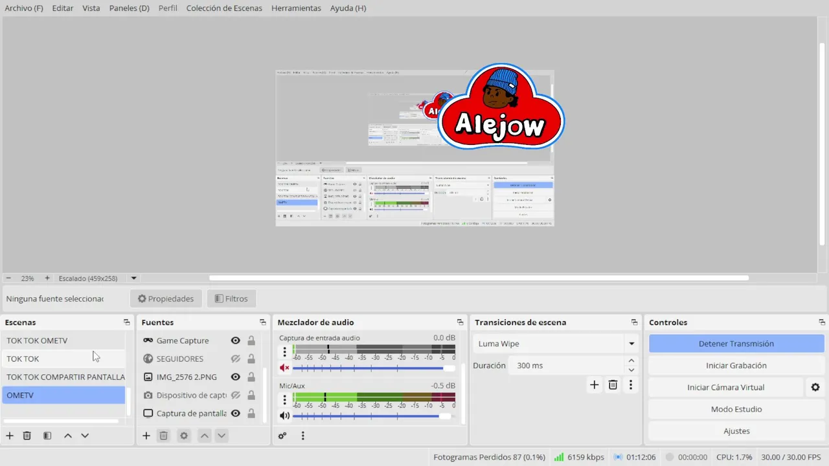Image resolution: width=829 pixels, height=466 pixels.
Task: Open Ajustes settings button
Action: coord(736,431)
